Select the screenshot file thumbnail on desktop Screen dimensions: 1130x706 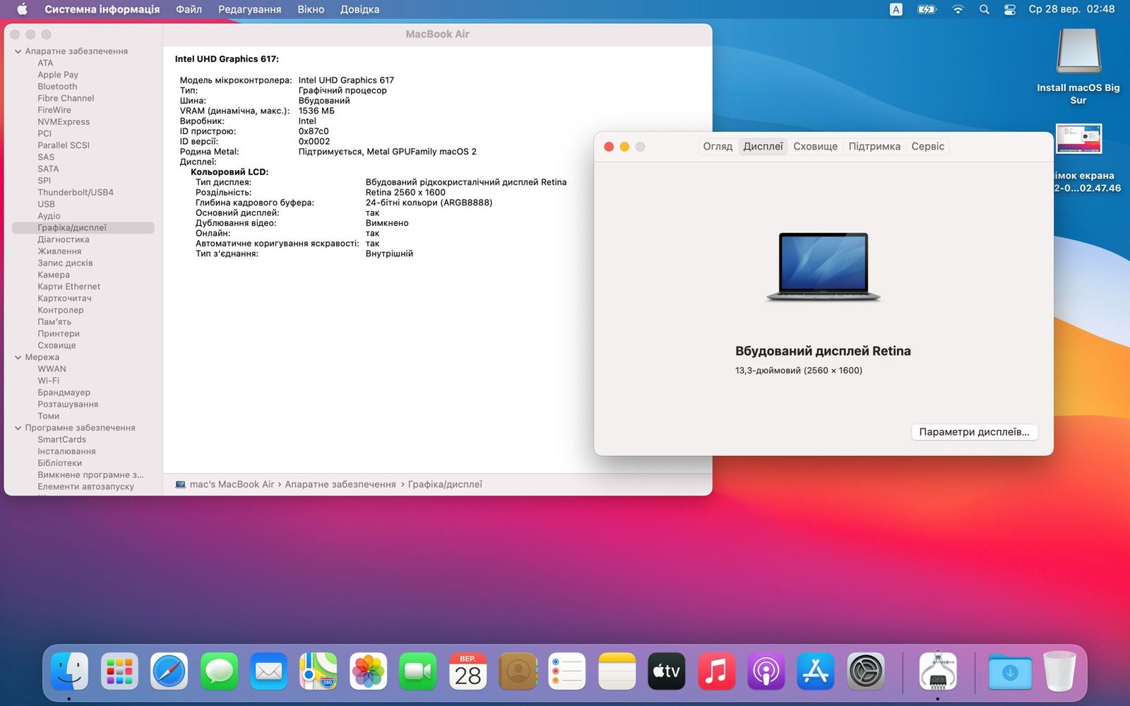click(x=1078, y=138)
